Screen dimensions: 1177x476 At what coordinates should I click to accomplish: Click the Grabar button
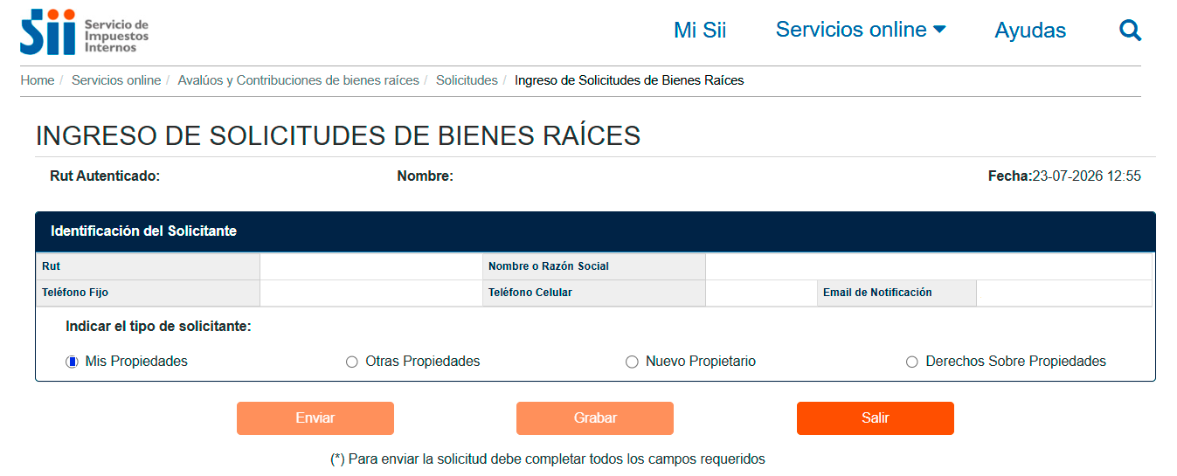tap(595, 418)
